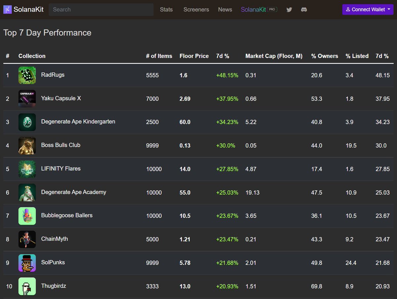The height and width of the screenshot is (299, 397).
Task: Open Degenerate Ape Kindergarten egg thumbnail
Action: [x=27, y=122]
